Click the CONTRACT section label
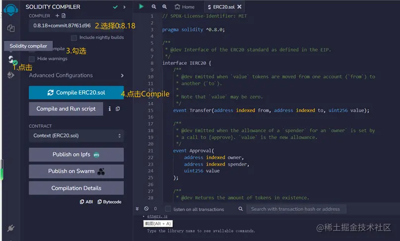400x241 pixels. pos(40,126)
